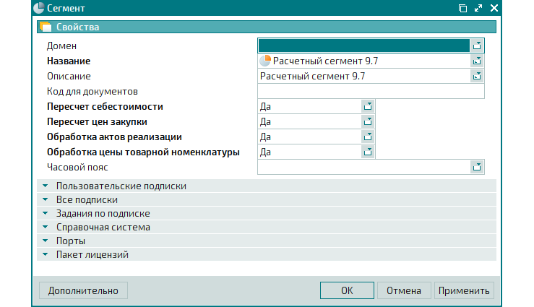Open Пересчет себестоимости value dropdown
Viewport: 534px width, 307px height.
[368, 106]
